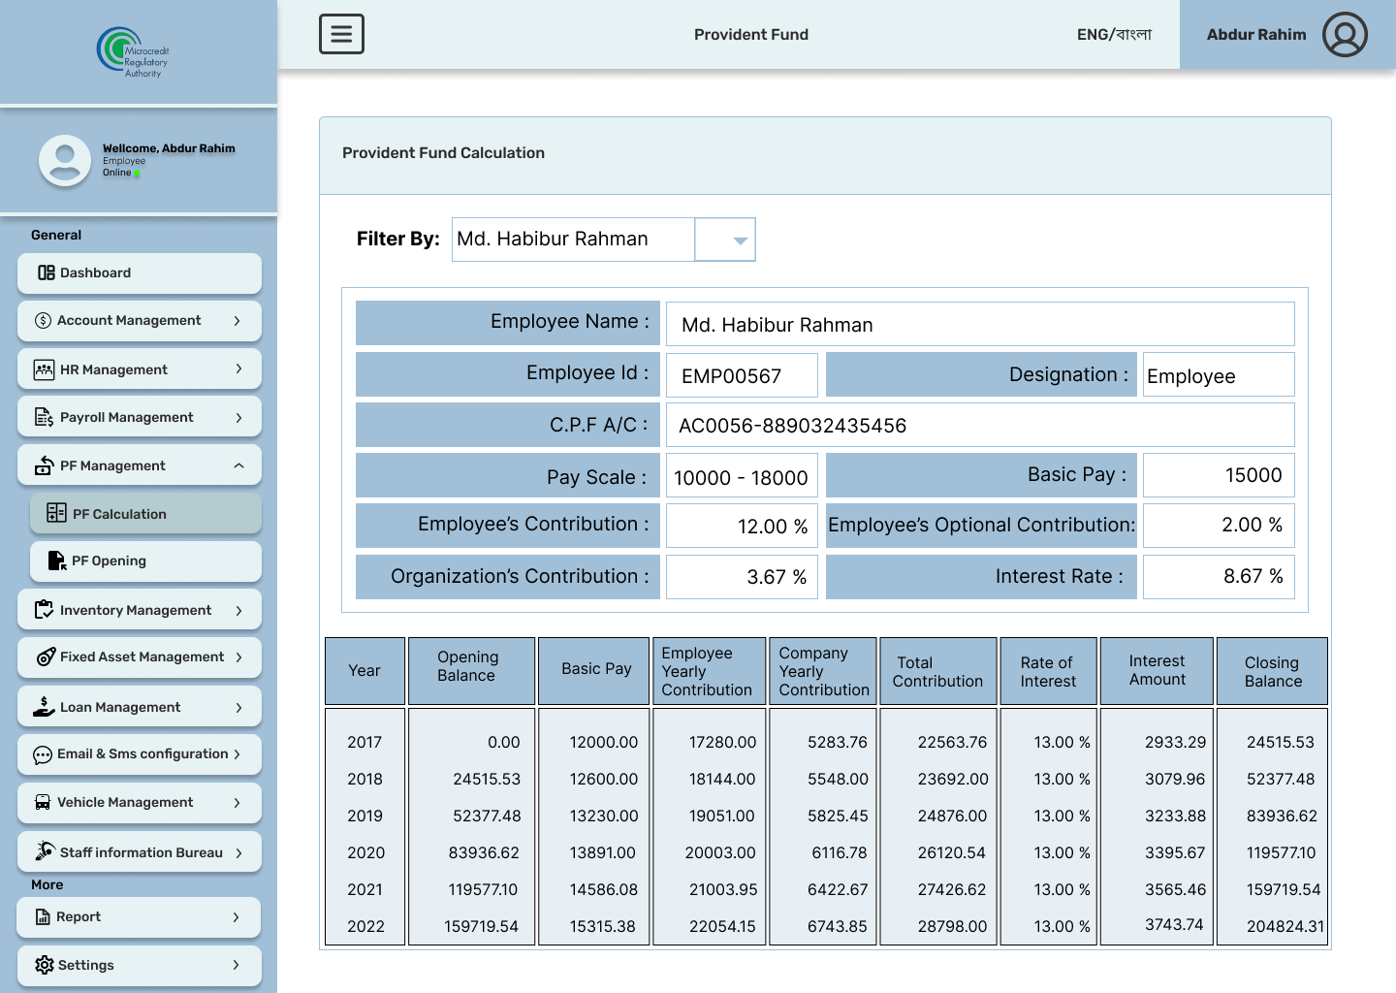Expand Inventory Management chevron
The image size is (1396, 993).
(x=238, y=610)
